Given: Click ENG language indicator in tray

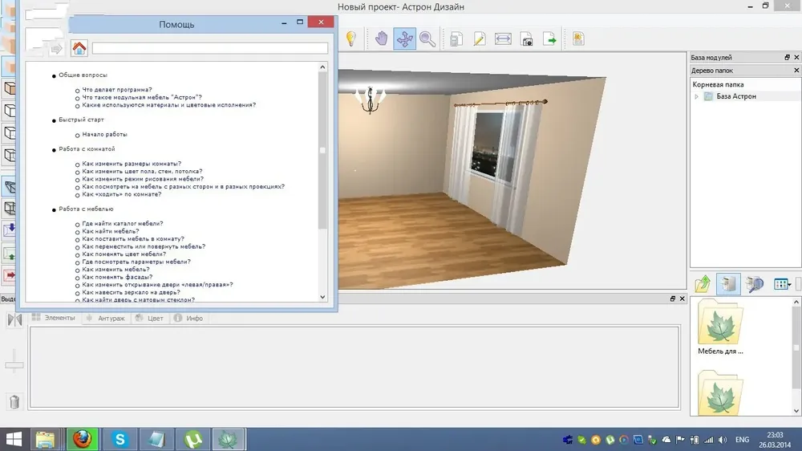Looking at the screenshot, I should [x=742, y=440].
